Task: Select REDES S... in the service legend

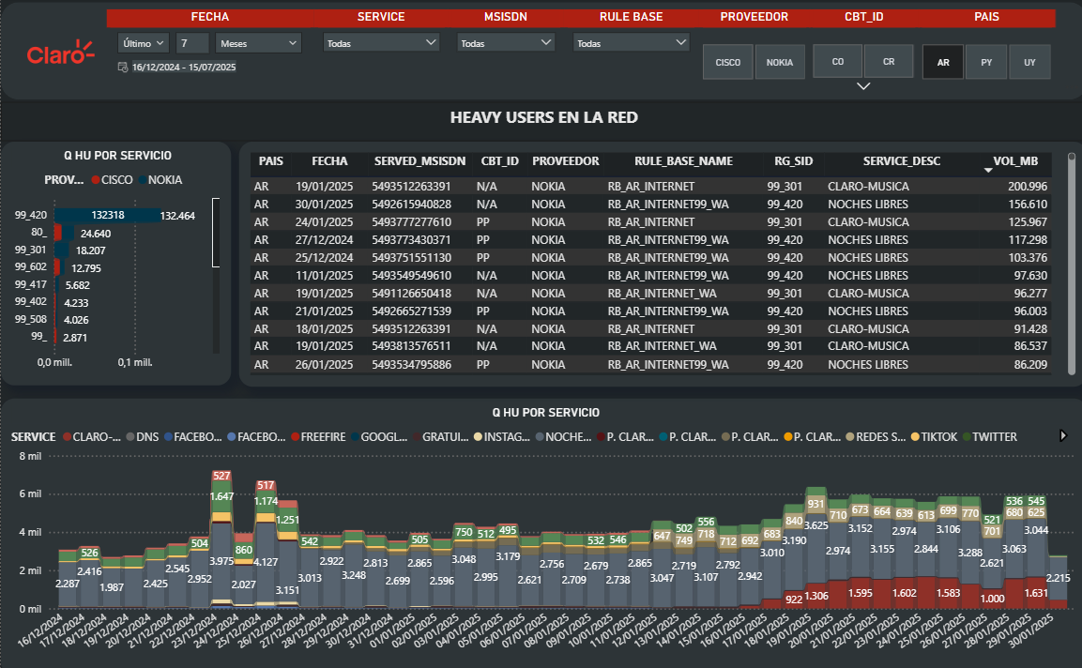Action: coord(876,437)
